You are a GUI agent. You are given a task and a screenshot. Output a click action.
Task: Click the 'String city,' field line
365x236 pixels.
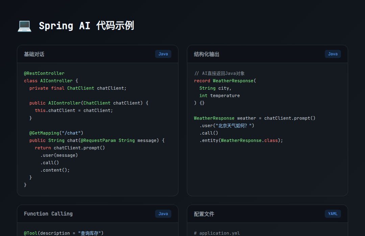click(215, 88)
